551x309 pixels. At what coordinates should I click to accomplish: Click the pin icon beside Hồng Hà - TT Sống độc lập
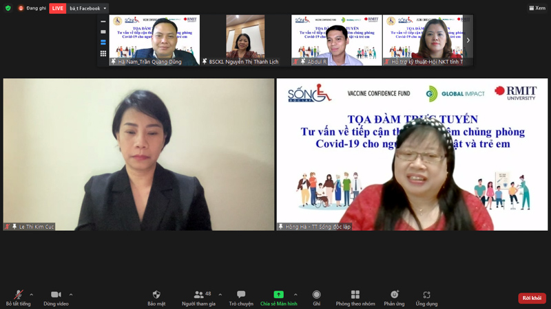[281, 227]
